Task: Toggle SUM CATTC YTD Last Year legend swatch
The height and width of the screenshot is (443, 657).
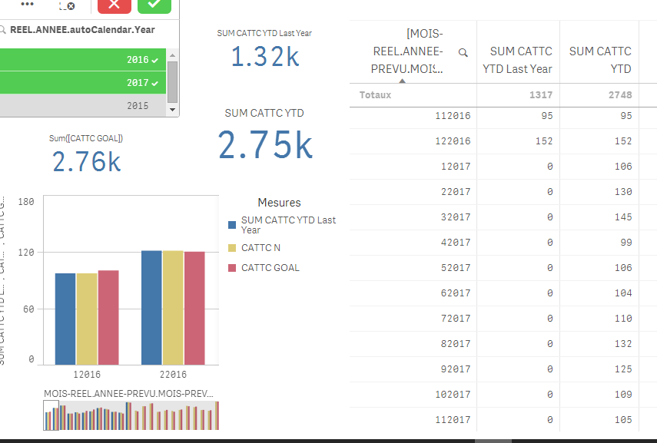Action: point(232,225)
